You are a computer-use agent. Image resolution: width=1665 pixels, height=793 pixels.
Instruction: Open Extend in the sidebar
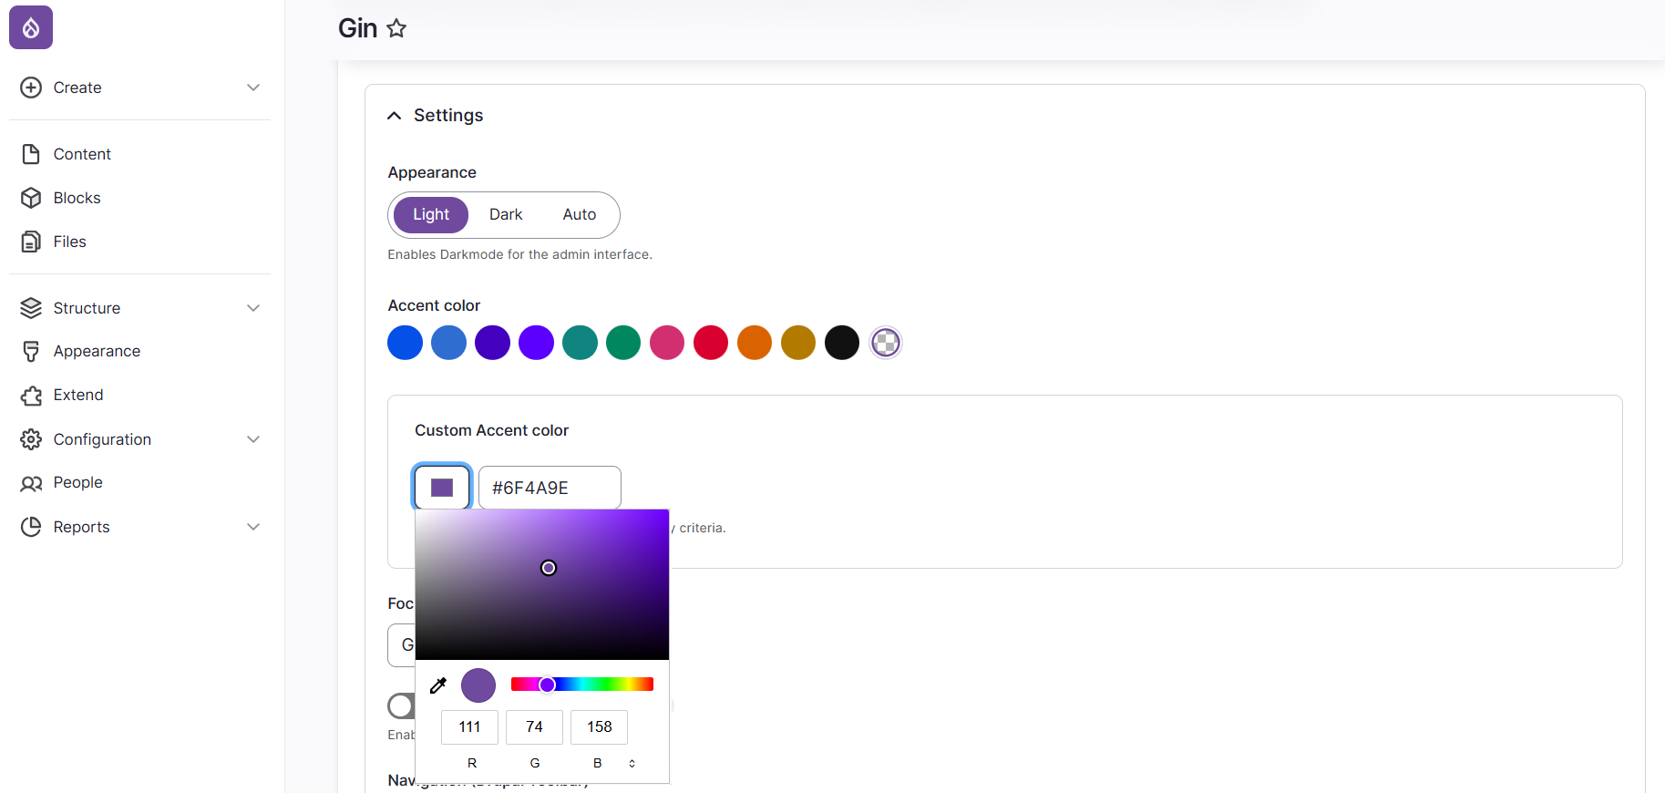78,395
